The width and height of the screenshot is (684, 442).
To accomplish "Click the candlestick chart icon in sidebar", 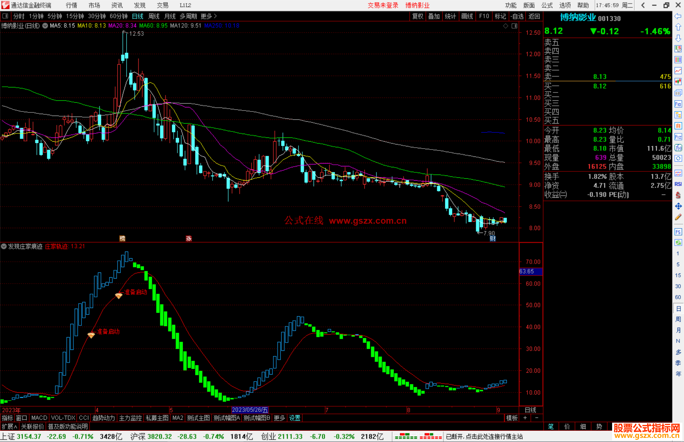I will pos(678,82).
